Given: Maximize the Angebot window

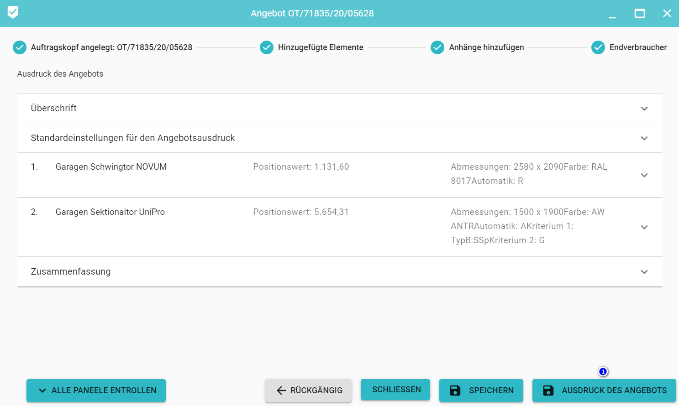Looking at the screenshot, I should click(640, 13).
